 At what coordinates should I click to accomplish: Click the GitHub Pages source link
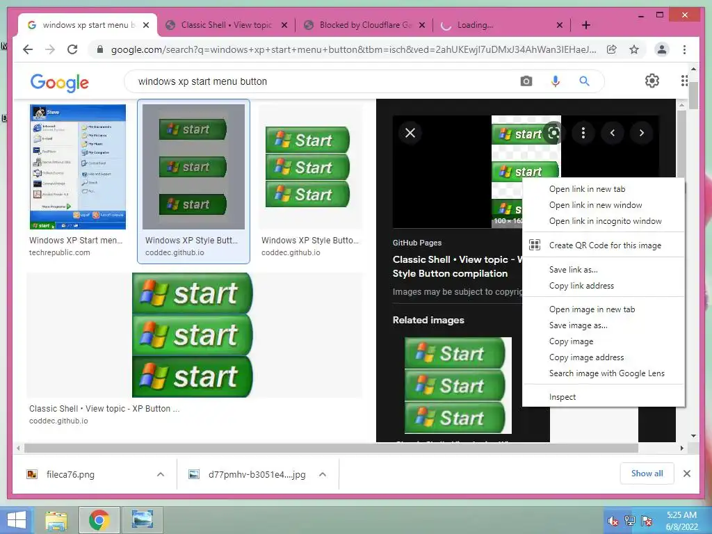417,243
